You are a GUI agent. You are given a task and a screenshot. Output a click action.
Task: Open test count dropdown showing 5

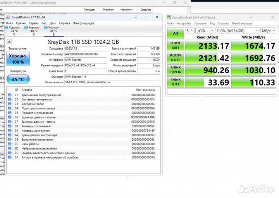(189, 31)
